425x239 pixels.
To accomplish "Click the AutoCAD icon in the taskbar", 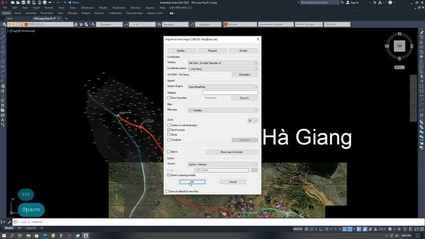I will (x=86, y=236).
